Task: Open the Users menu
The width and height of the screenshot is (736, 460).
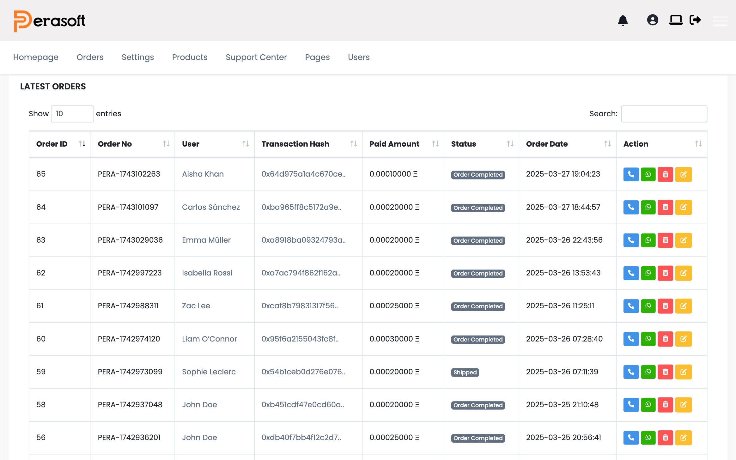Action: point(359,57)
